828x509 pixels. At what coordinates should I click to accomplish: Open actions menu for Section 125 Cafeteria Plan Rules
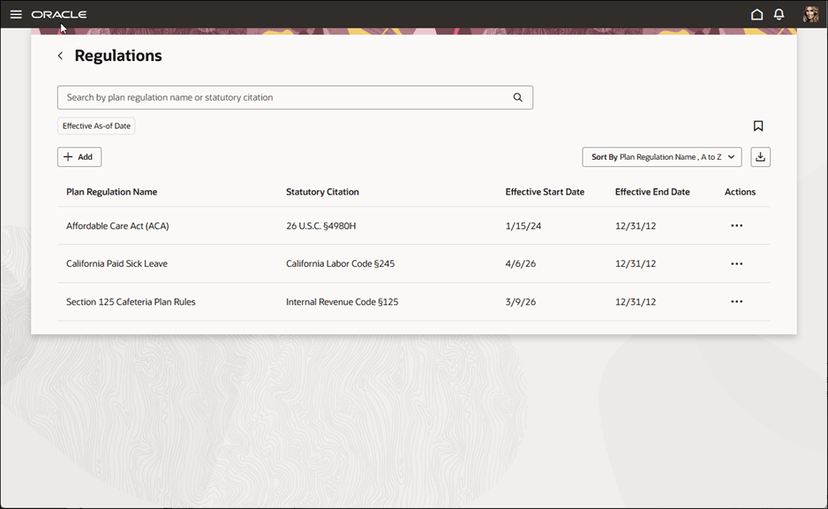737,302
